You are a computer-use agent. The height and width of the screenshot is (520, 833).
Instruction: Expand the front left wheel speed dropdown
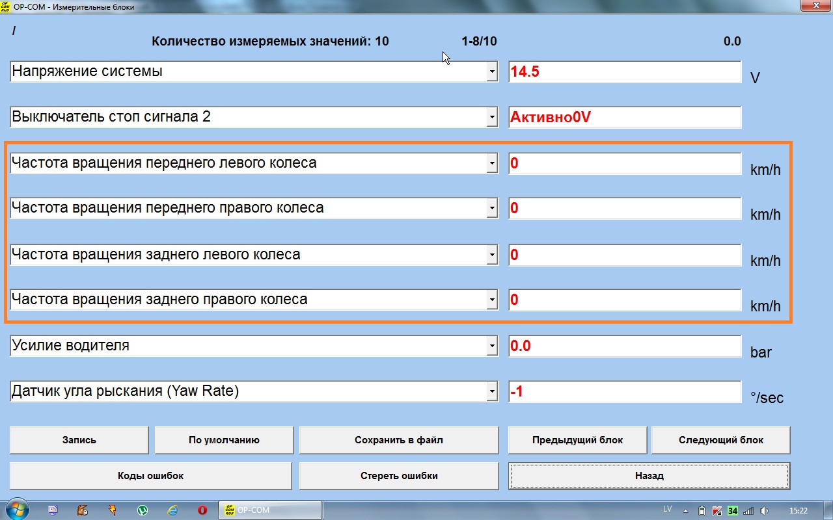coord(492,164)
